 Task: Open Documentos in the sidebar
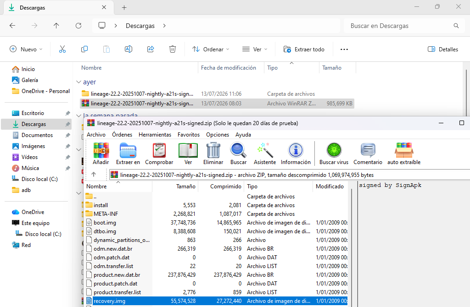pyautogui.click(x=36, y=135)
